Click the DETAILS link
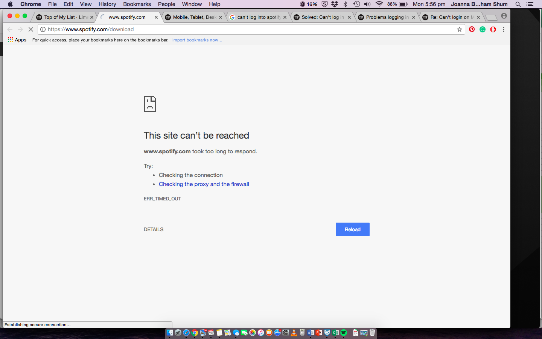 click(154, 229)
